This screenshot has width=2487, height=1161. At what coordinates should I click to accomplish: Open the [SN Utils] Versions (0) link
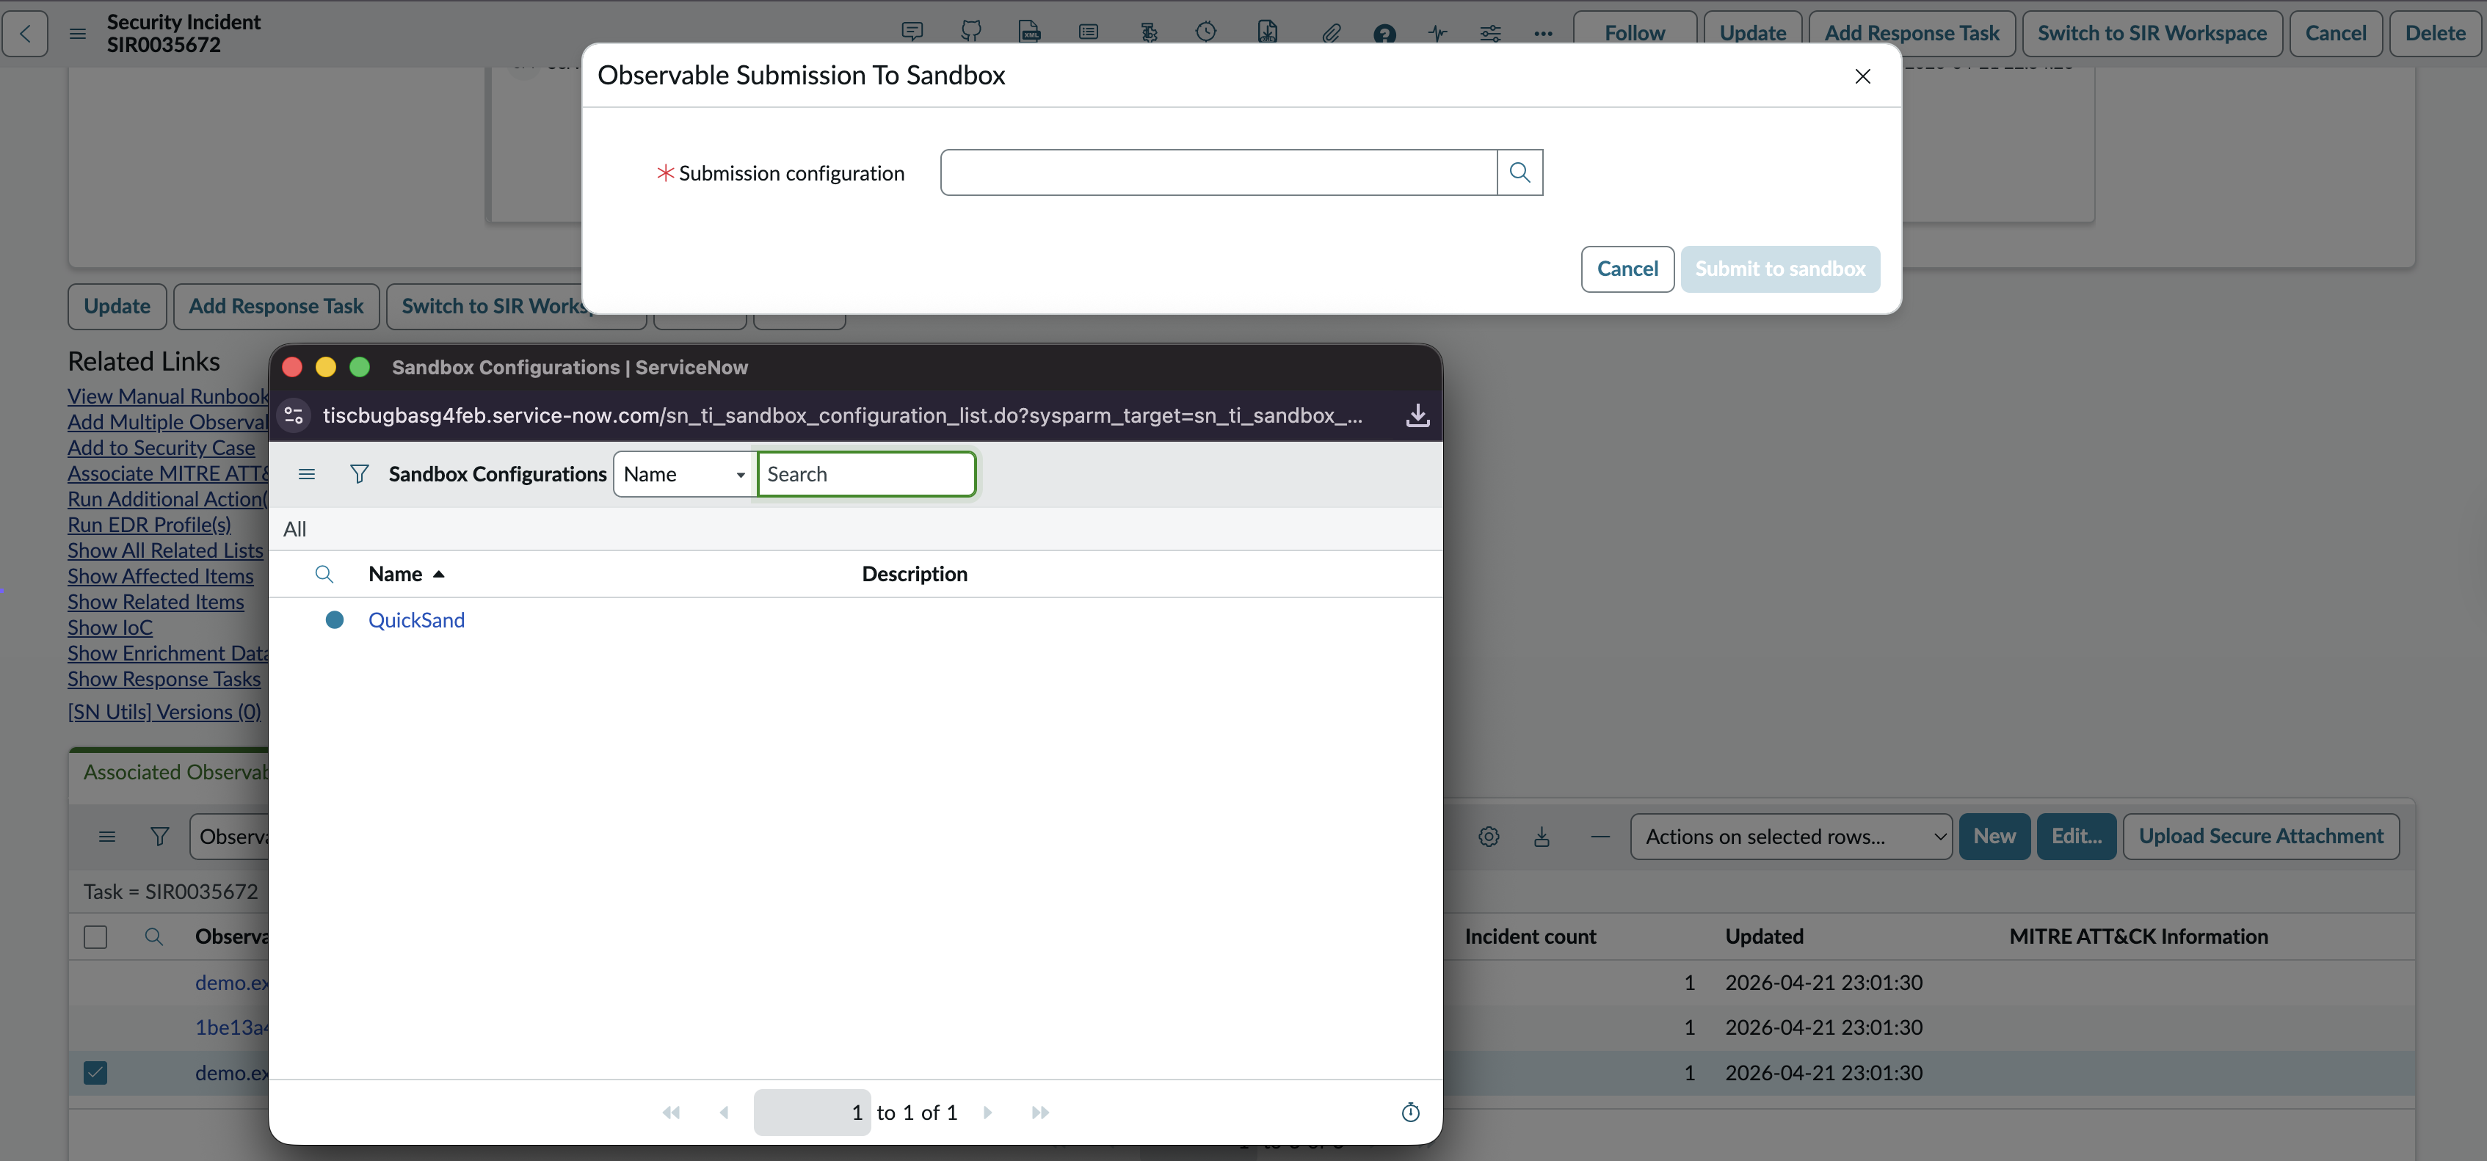[x=164, y=713]
